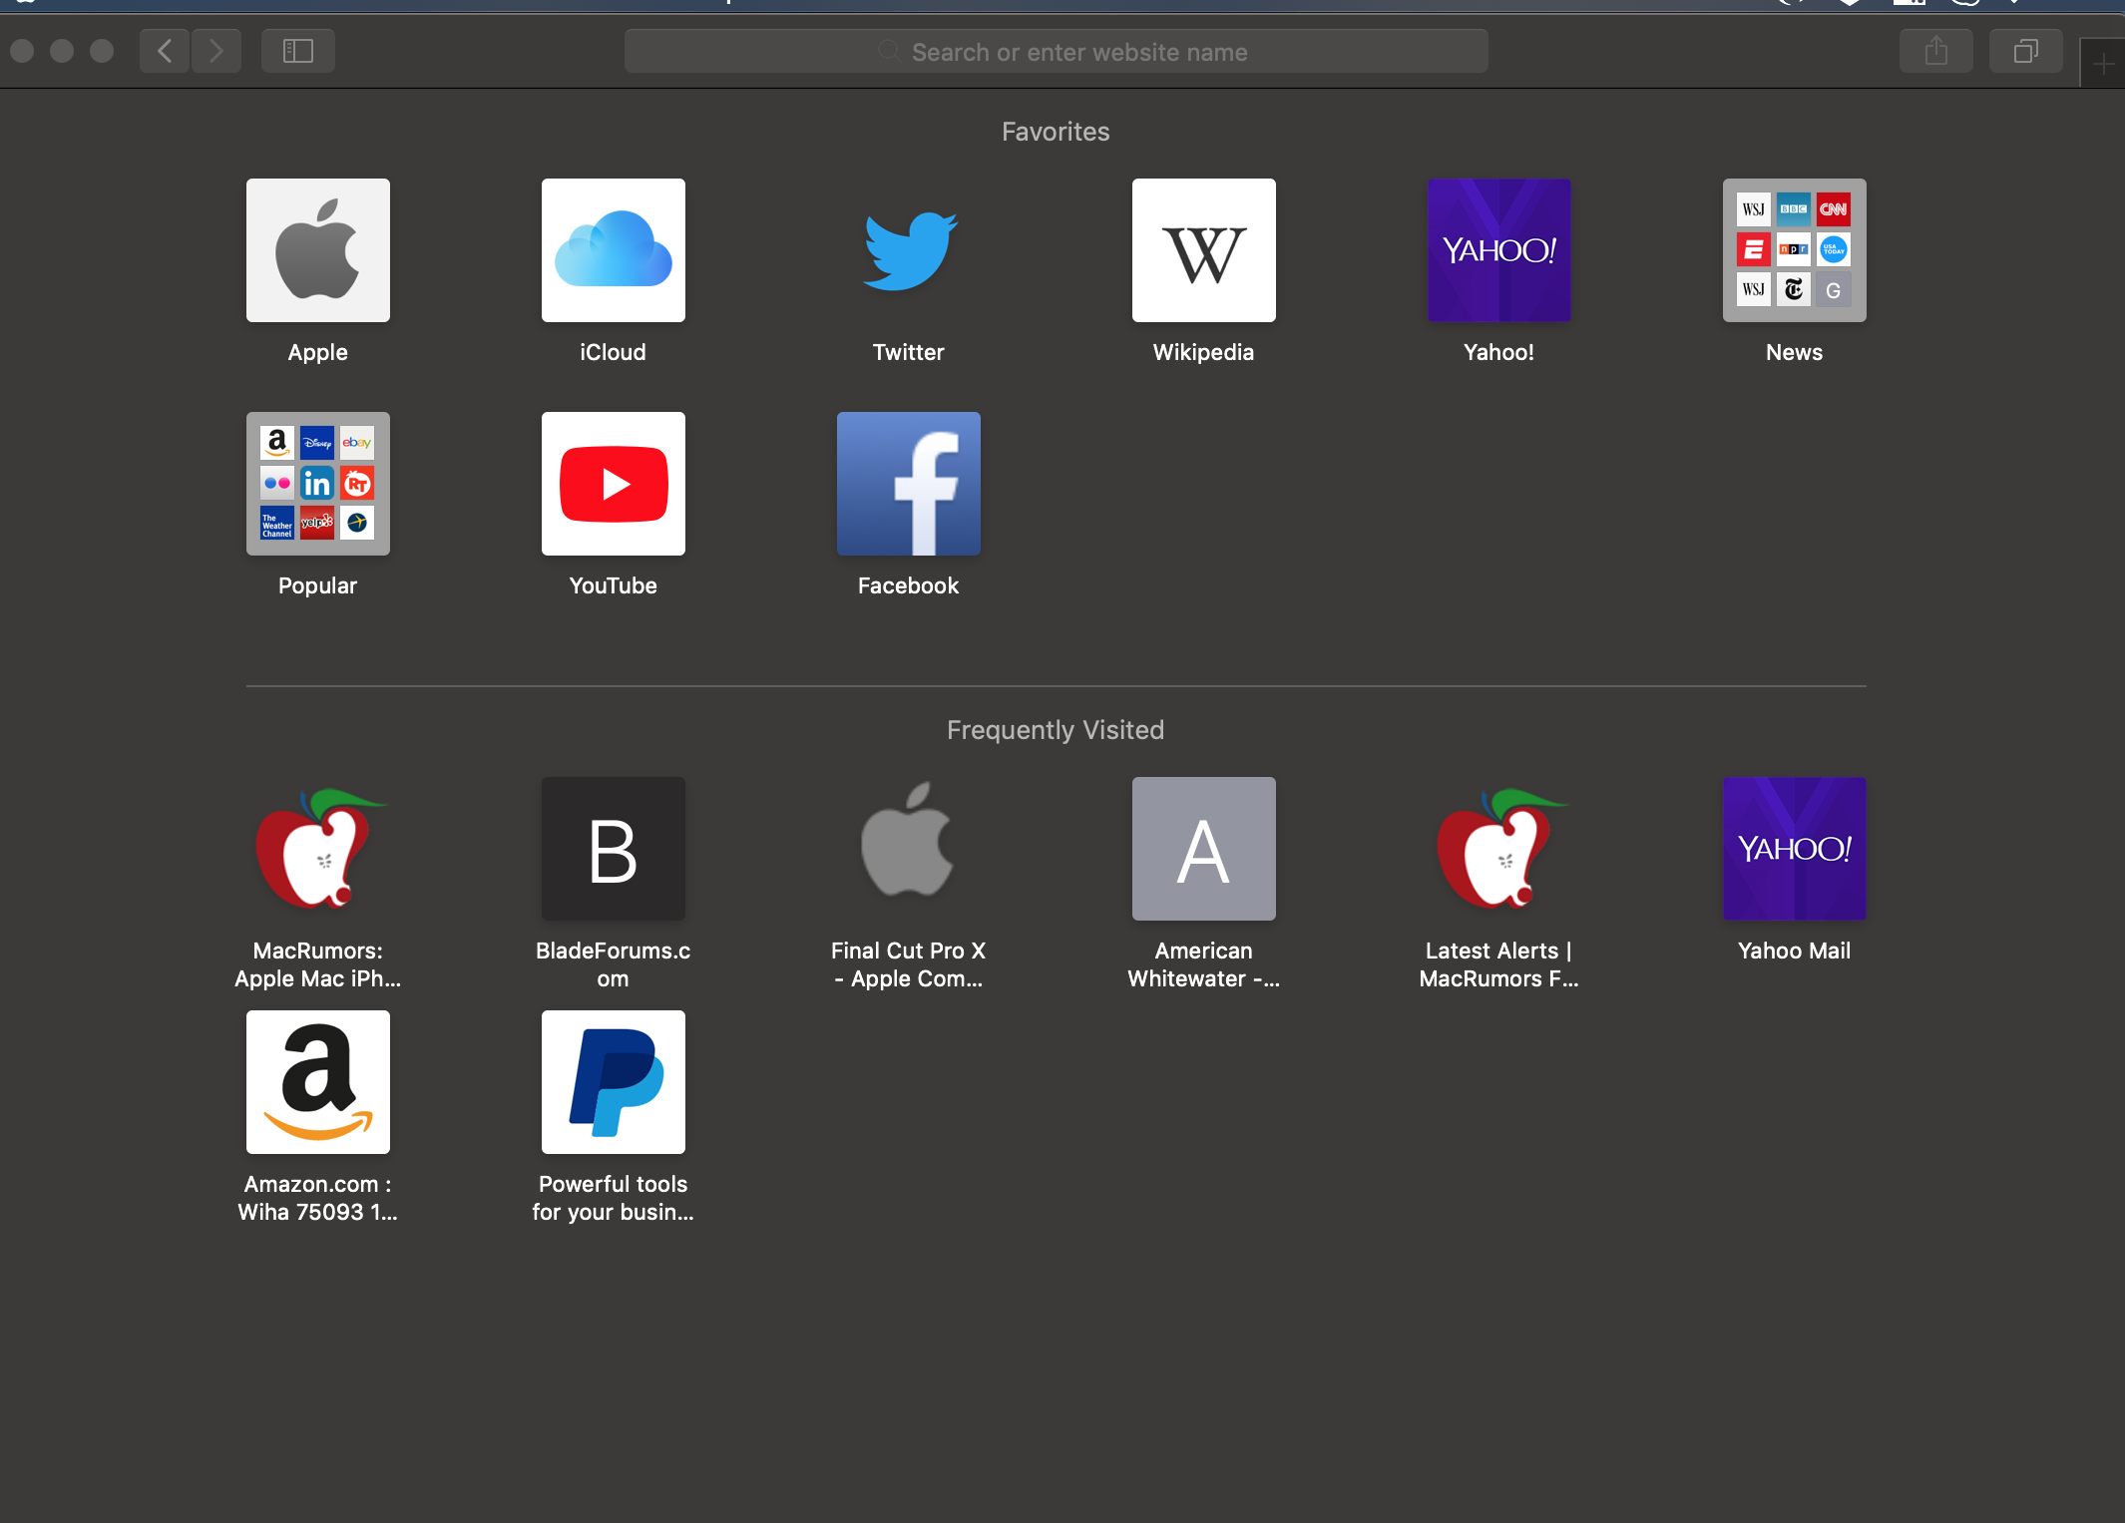Open the Facebook favorite
The width and height of the screenshot is (2125, 1523).
pos(908,484)
